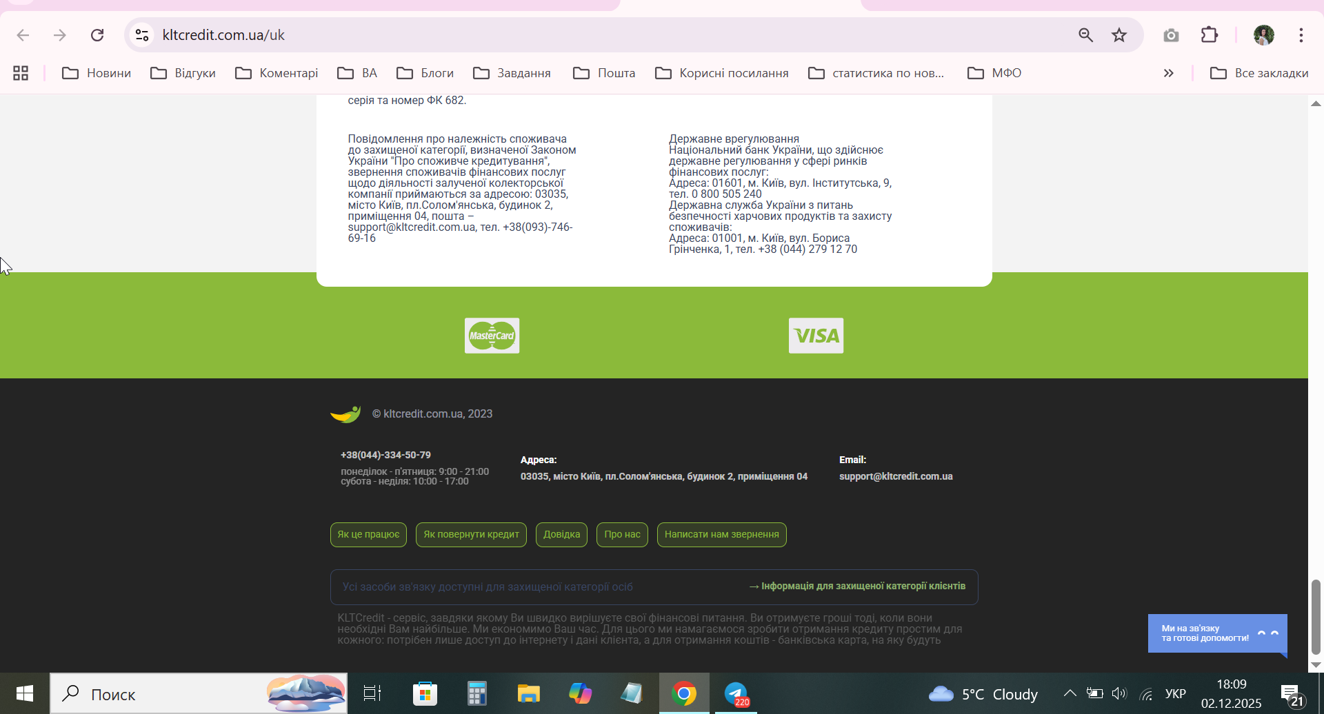Open weather widget 5°C Cloudy
This screenshot has width=1324, height=714.
point(983,694)
